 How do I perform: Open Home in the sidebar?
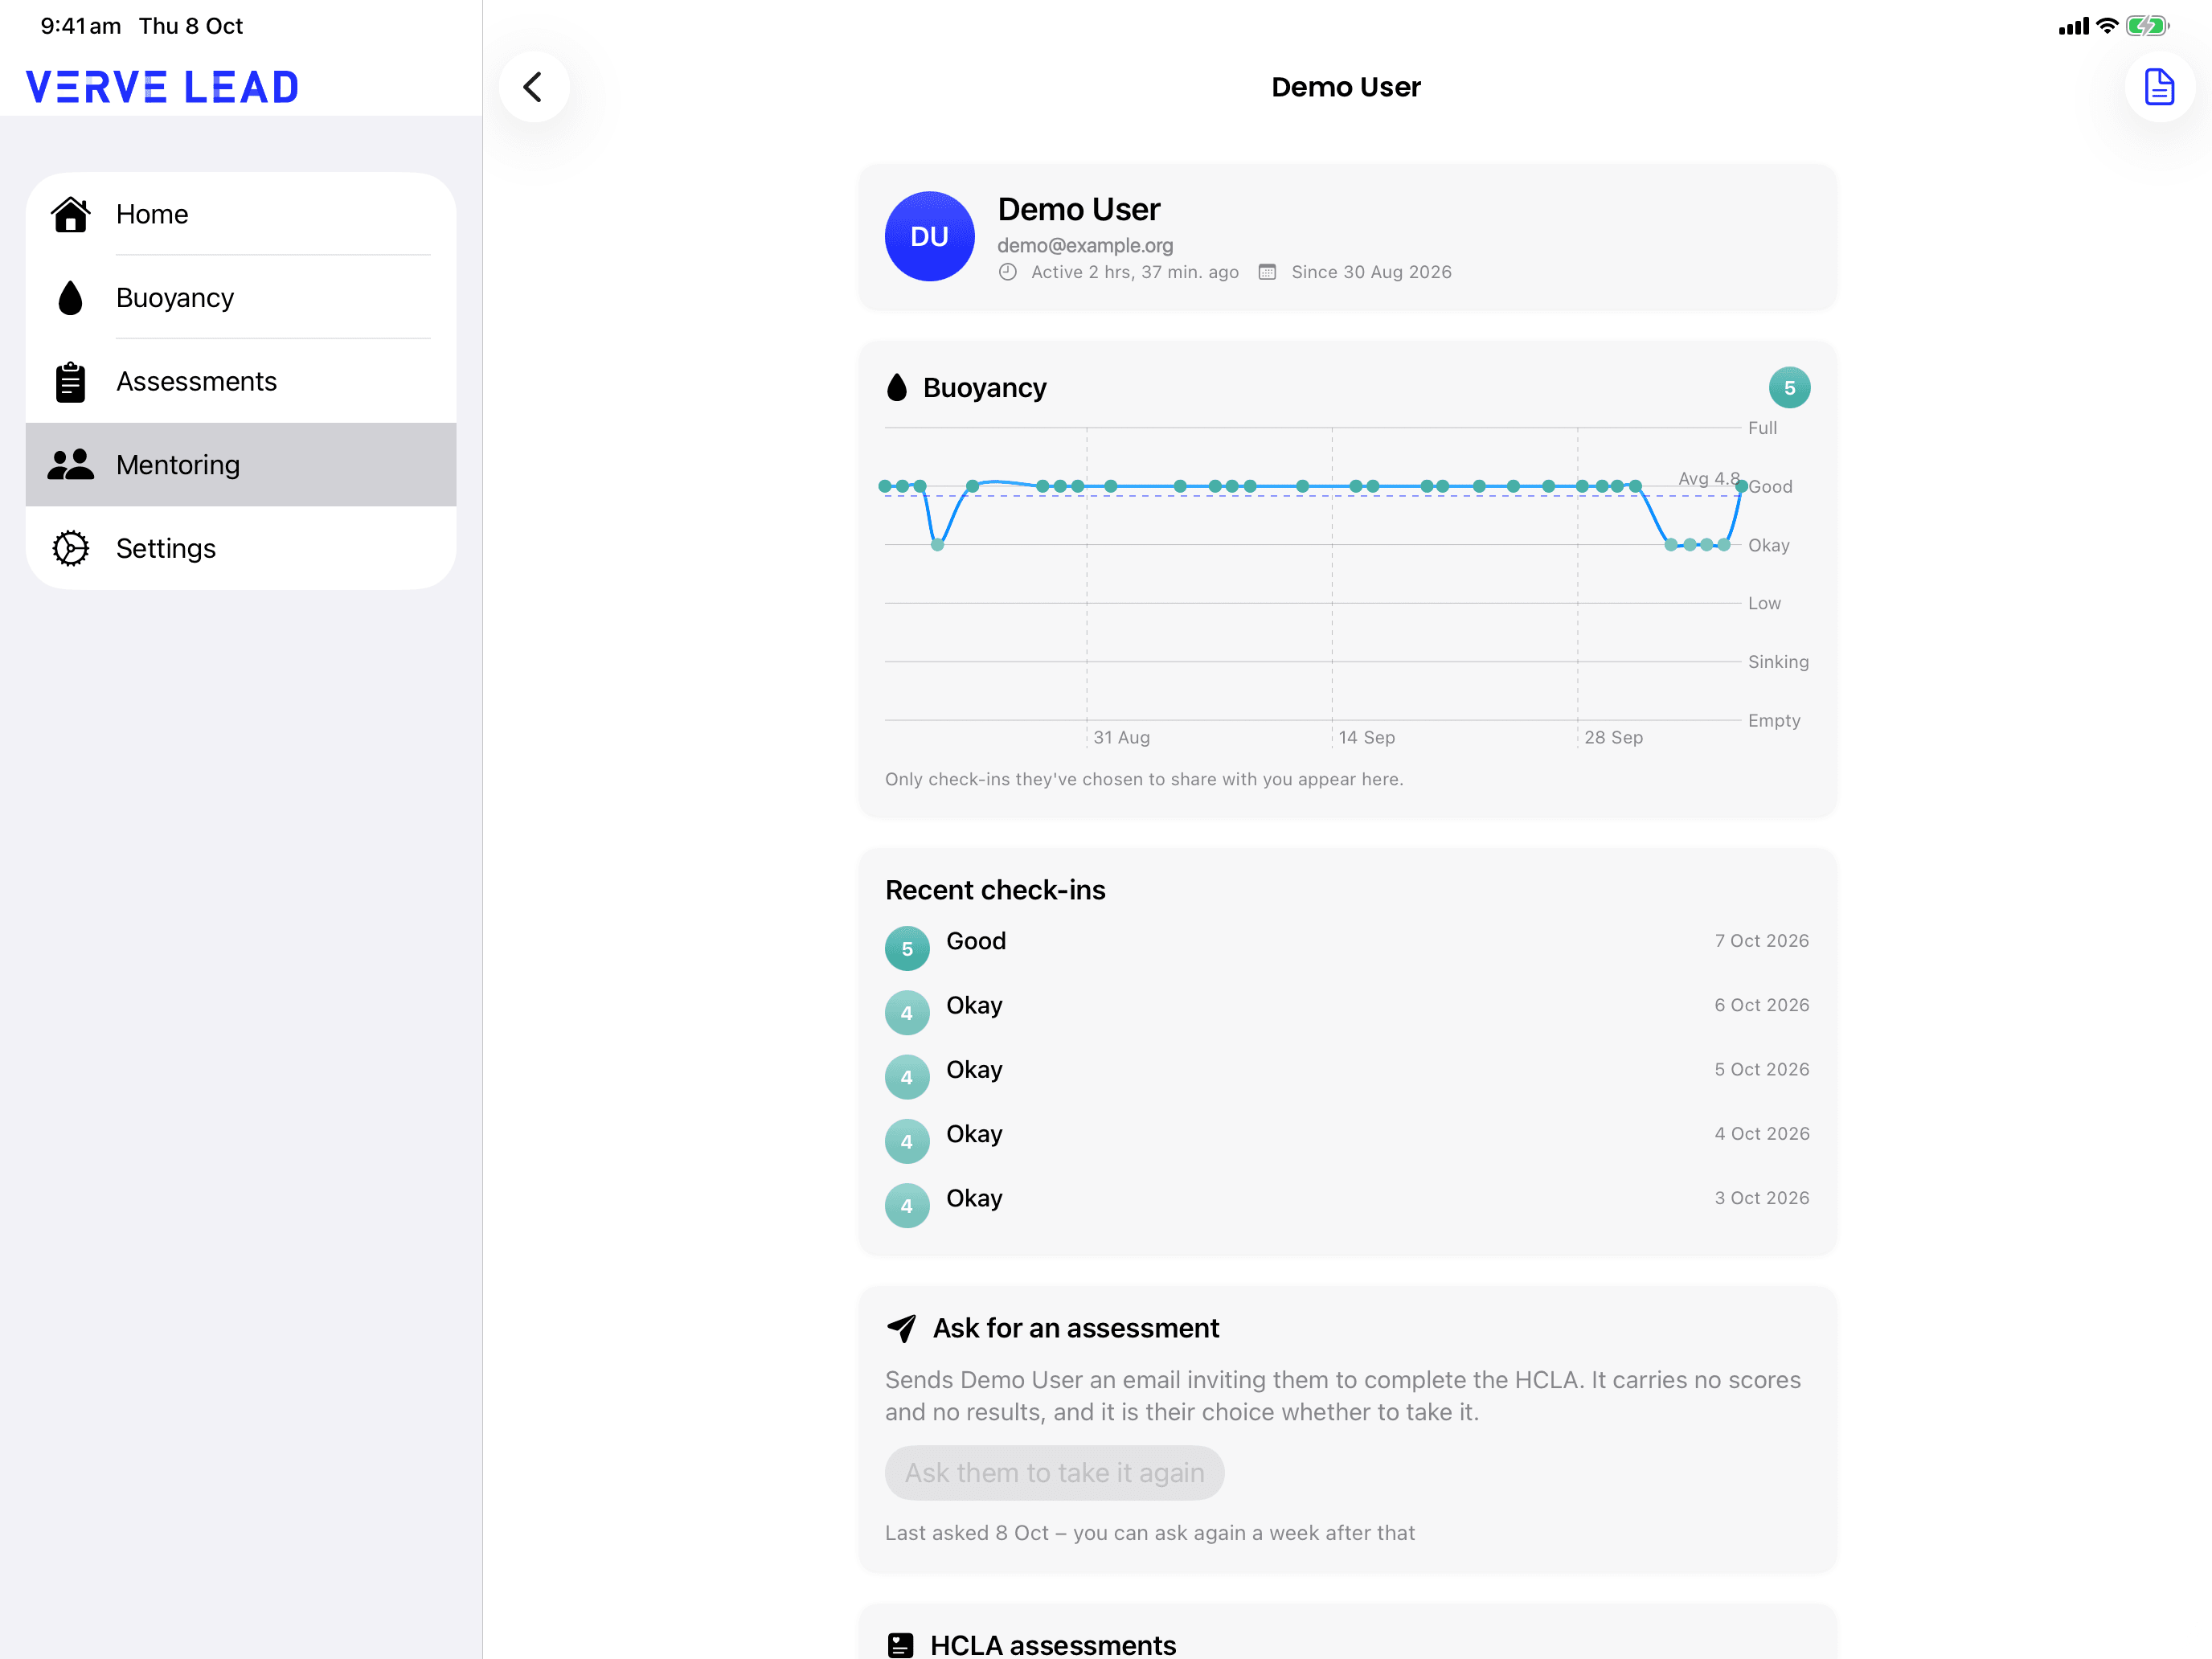241,214
